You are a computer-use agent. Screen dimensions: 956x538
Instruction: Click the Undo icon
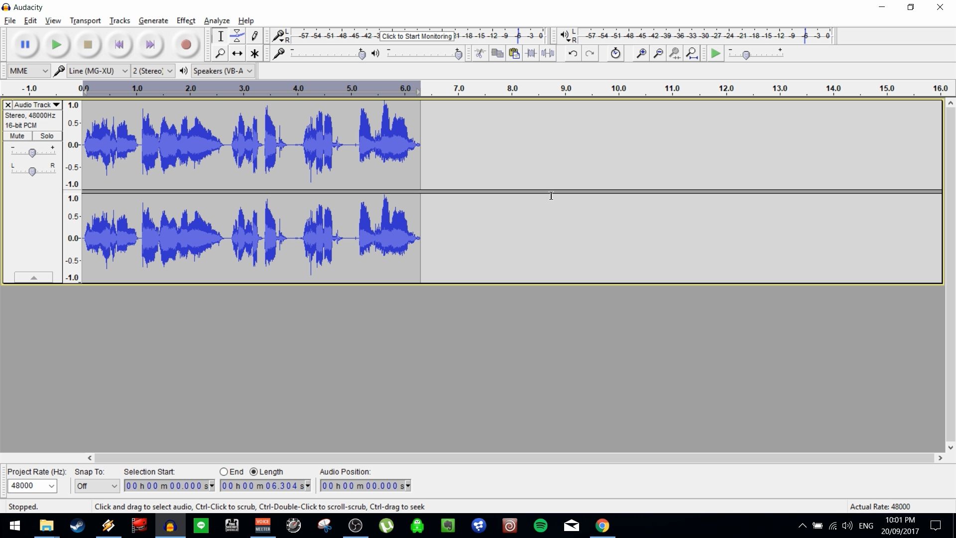573,53
